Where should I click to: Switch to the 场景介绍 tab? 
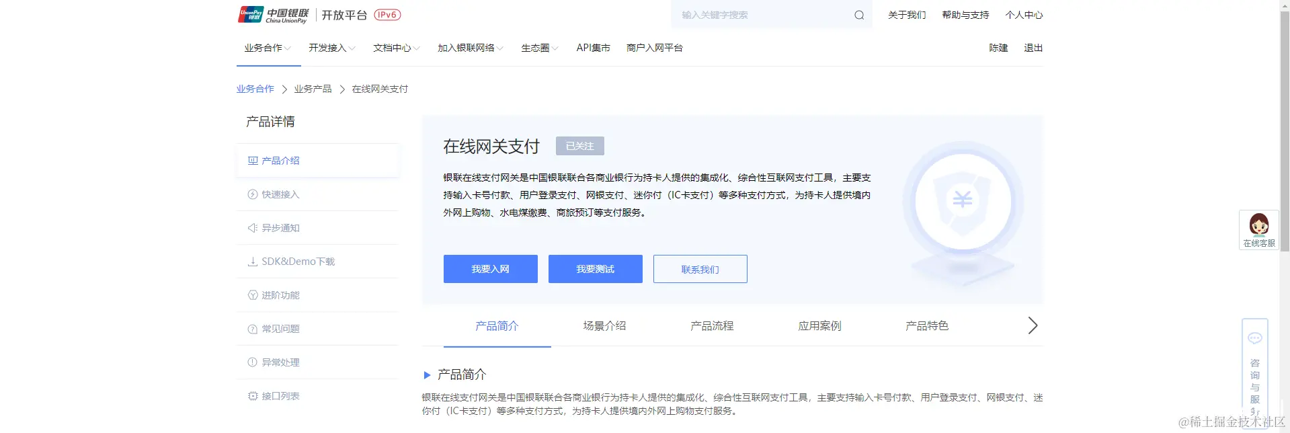pyautogui.click(x=604, y=326)
